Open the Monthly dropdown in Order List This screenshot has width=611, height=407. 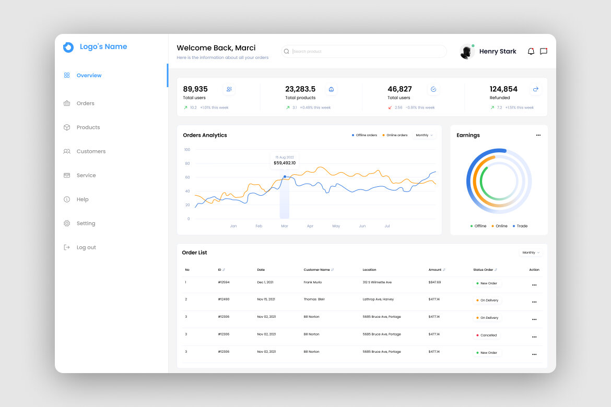click(x=531, y=252)
